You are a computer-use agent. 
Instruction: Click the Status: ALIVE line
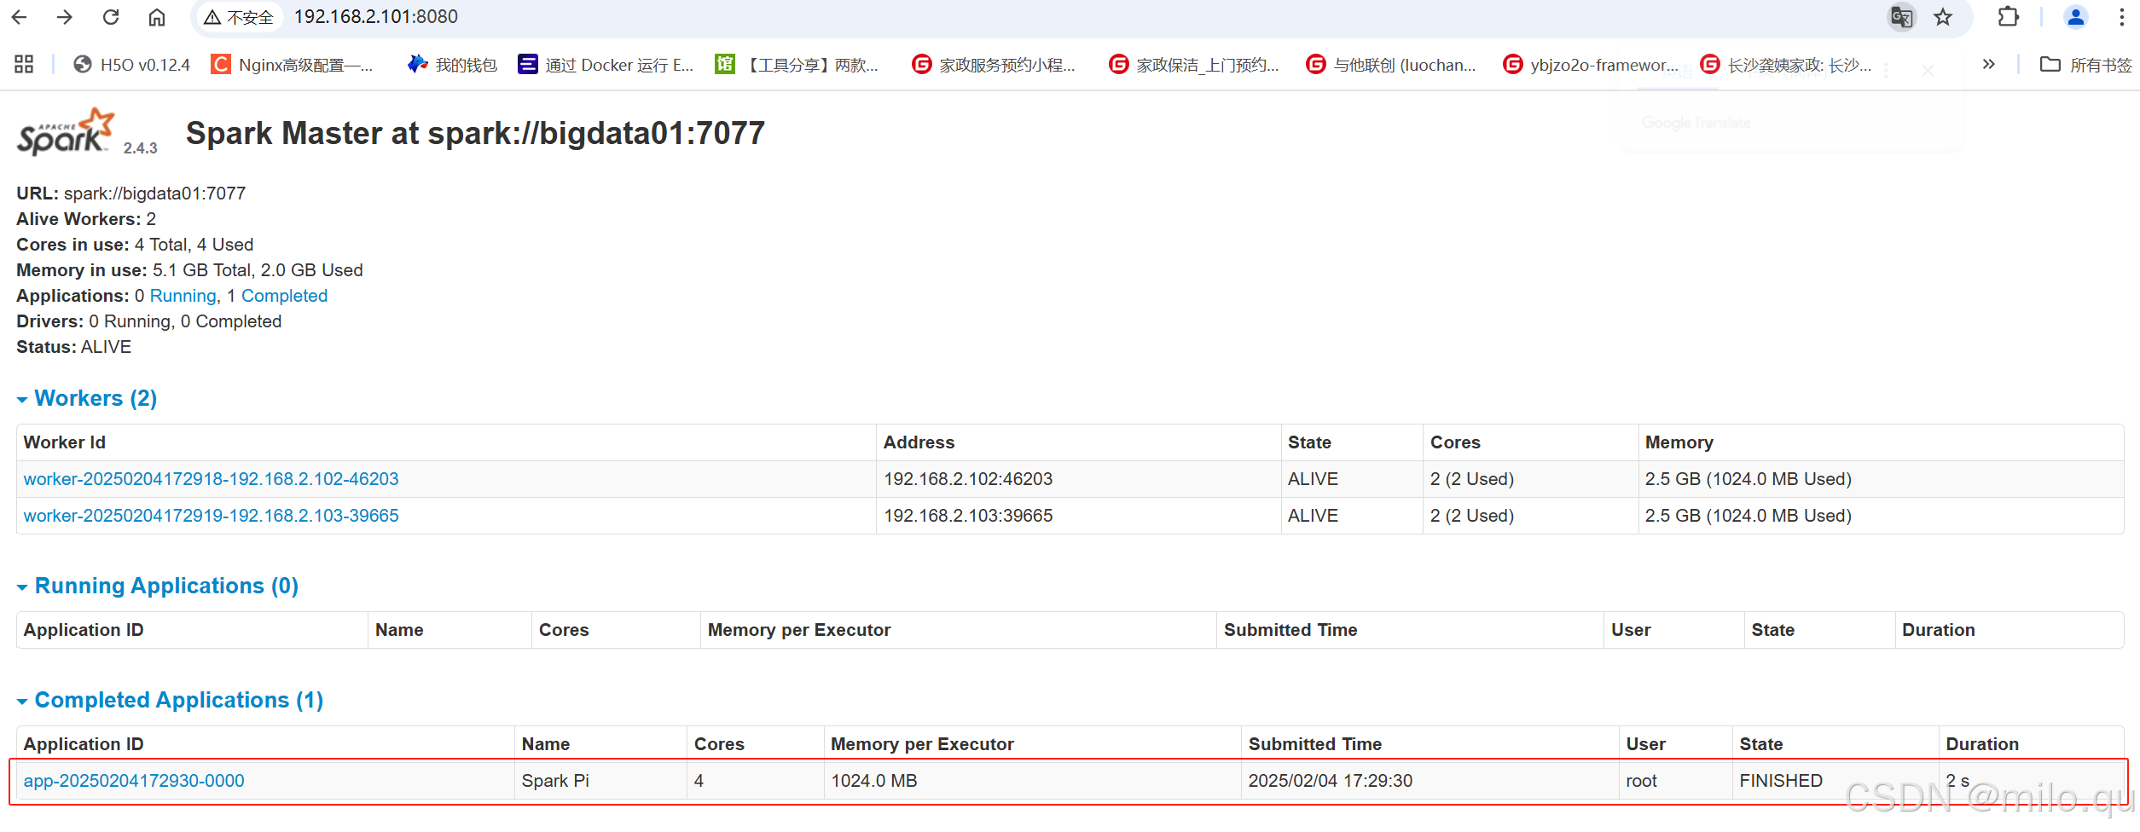(x=74, y=347)
